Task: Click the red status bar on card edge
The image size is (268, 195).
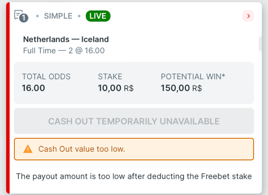Action: coord(8,98)
